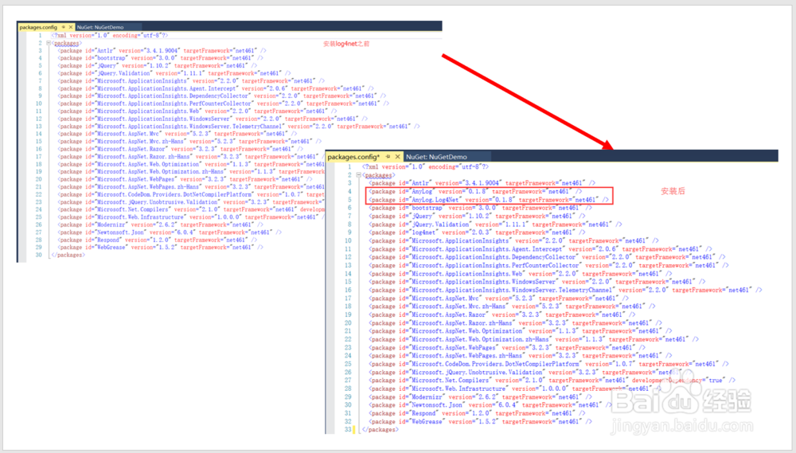Select Microsoft.AspNet.Web.Optimization on line 21
796x453 pixels.
(520, 331)
